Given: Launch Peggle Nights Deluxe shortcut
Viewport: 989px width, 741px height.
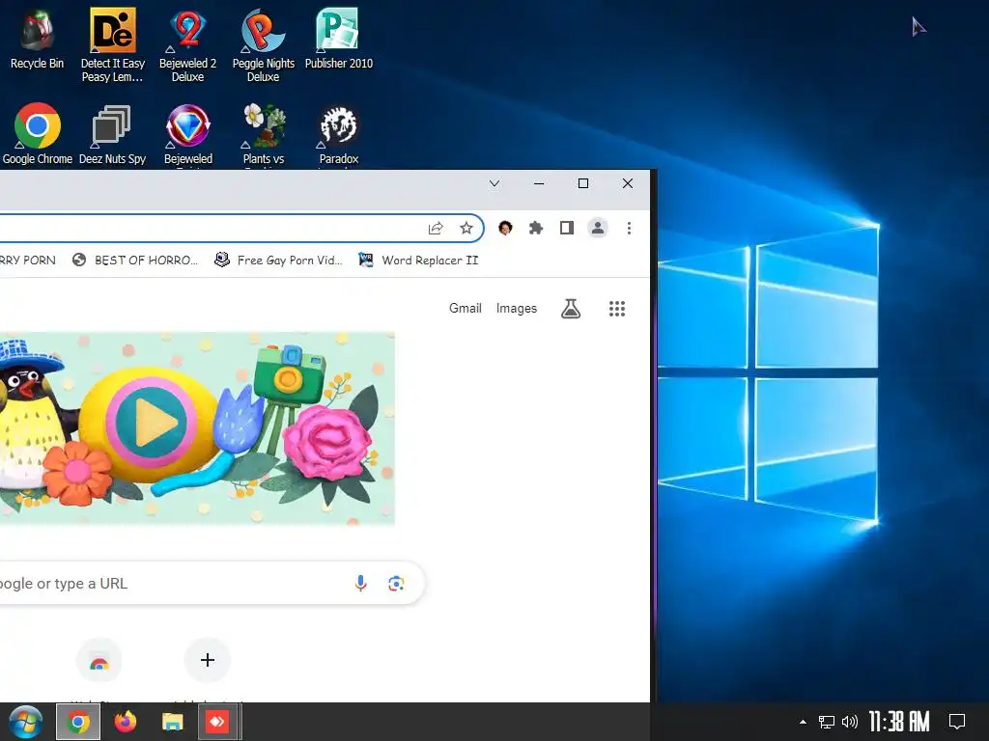Looking at the screenshot, I should (x=263, y=45).
